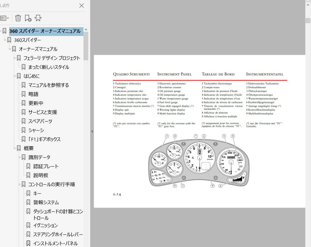Go to the 「F1」ギアボックス bookmark
Screen dimensions: 311x247
point(44,139)
